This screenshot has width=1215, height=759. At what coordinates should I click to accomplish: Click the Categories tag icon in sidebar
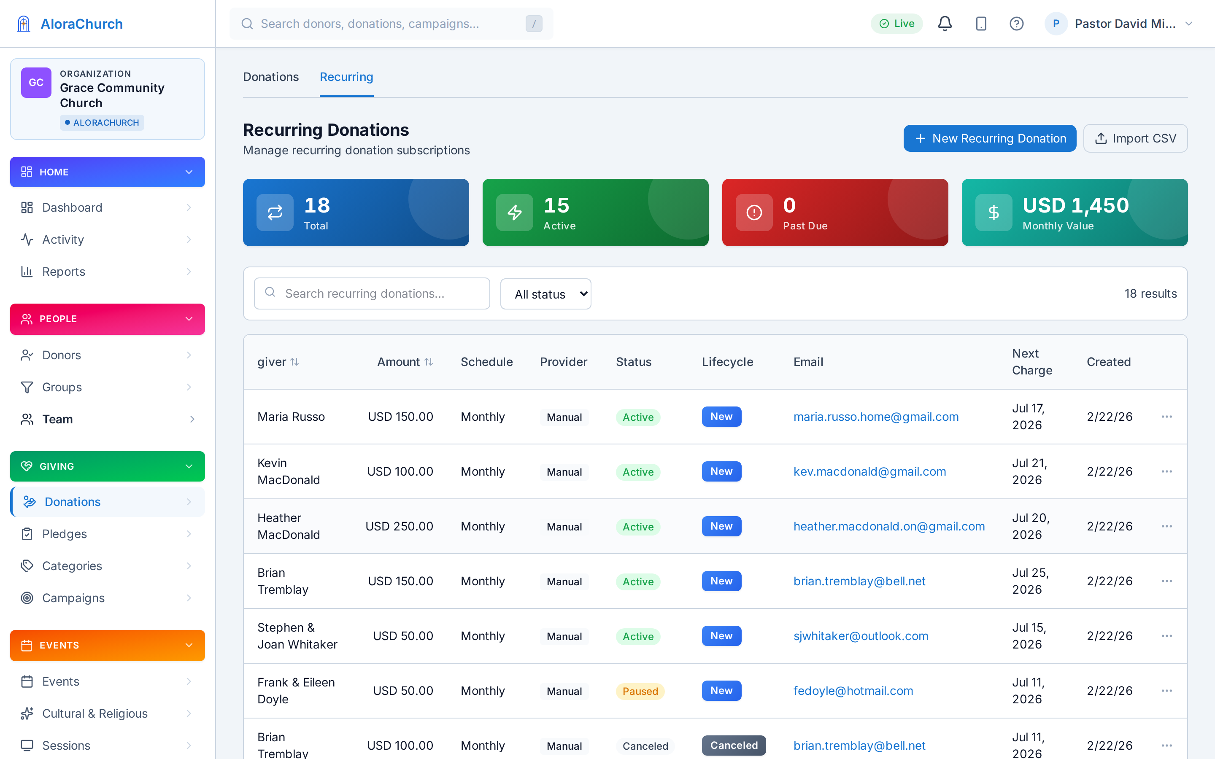coord(27,566)
